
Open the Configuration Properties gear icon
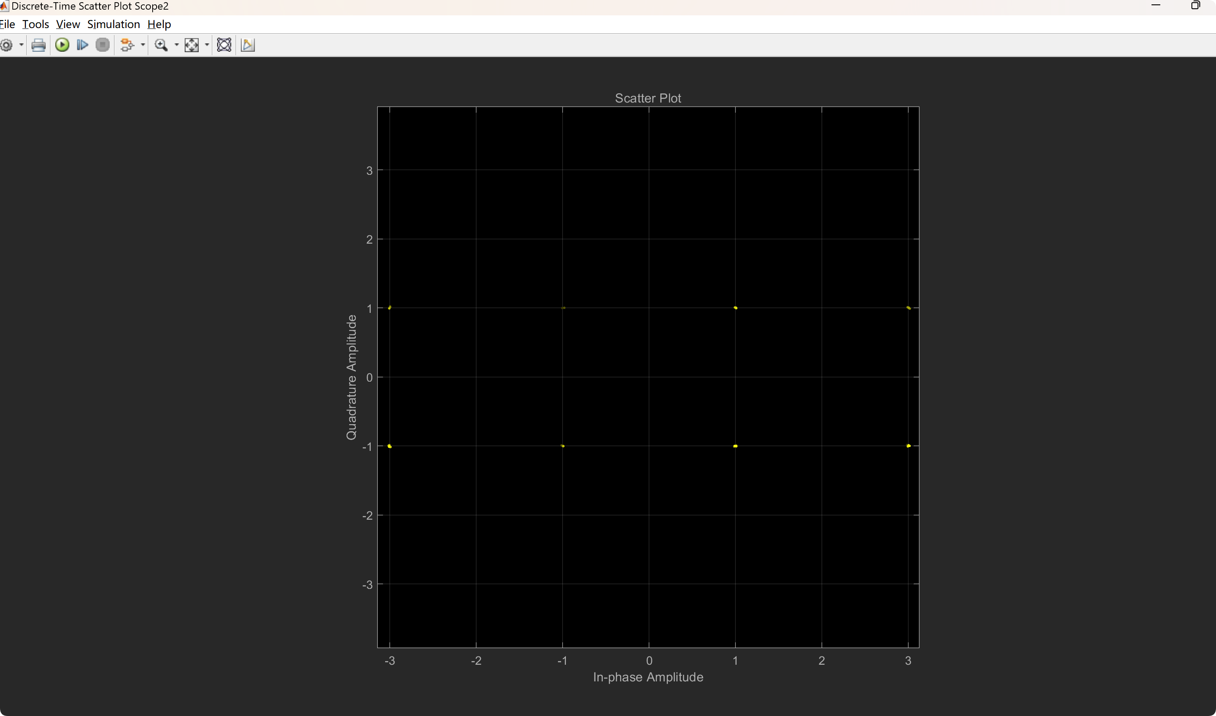(x=7, y=46)
